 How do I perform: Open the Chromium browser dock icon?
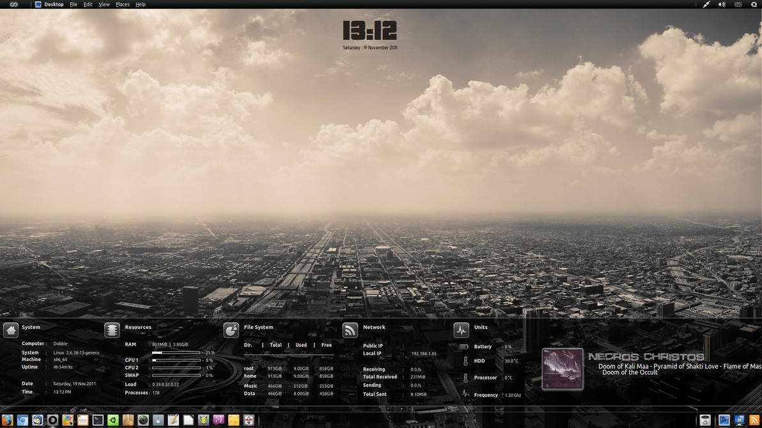[x=22, y=420]
